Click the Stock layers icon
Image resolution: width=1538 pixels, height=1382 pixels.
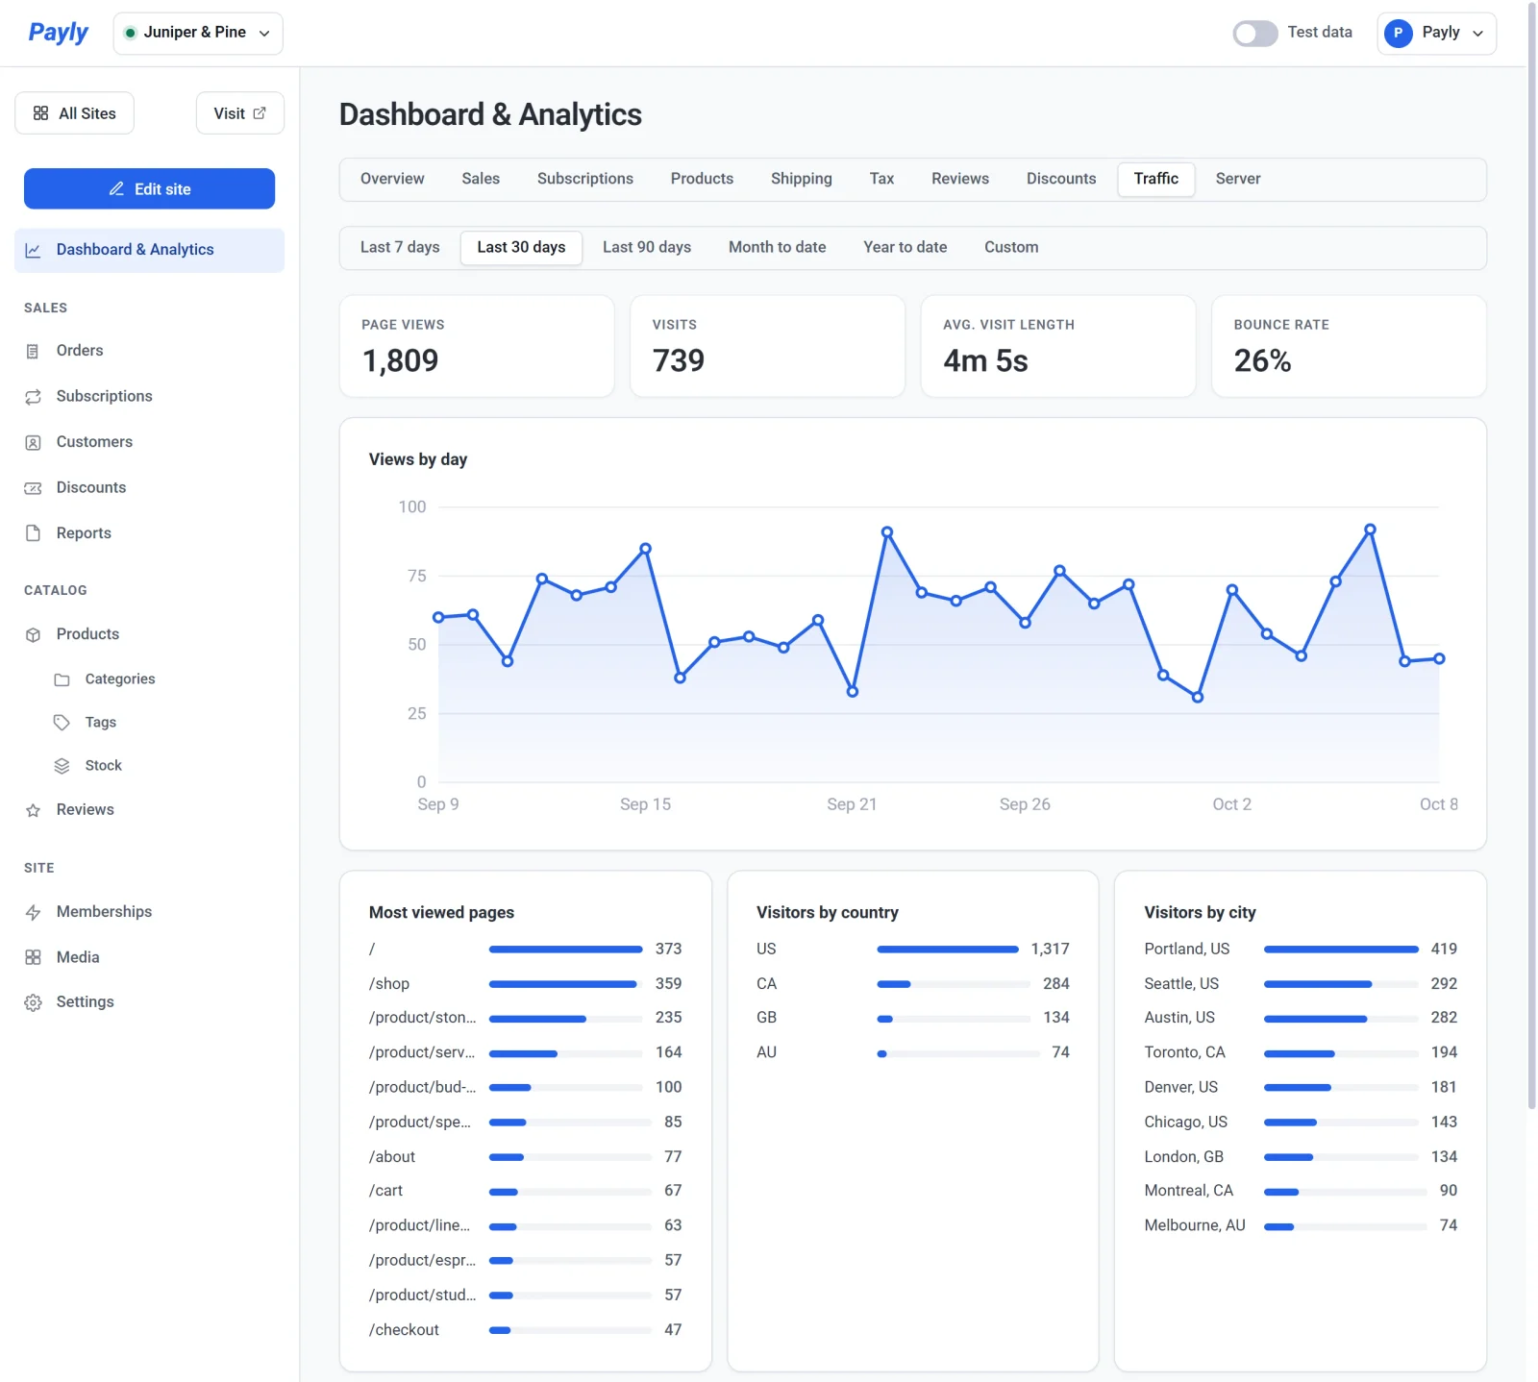tap(62, 766)
